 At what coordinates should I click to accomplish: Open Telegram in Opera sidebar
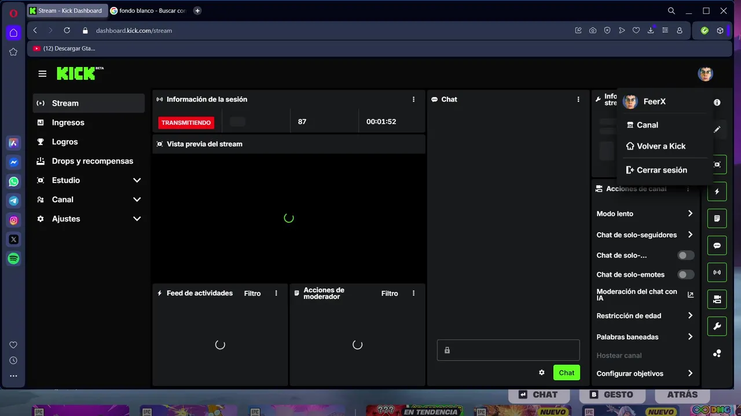pos(13,201)
